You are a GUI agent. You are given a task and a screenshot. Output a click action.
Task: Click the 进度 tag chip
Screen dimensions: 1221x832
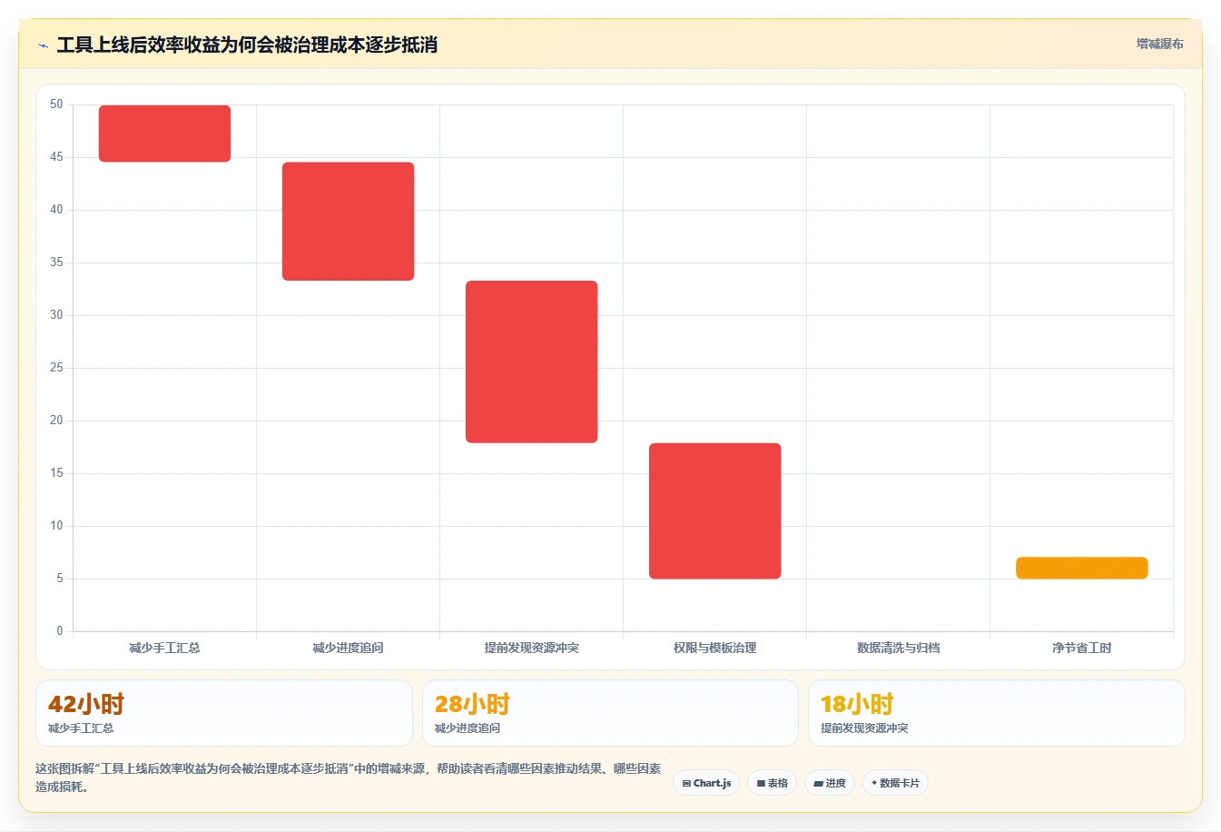coord(830,783)
